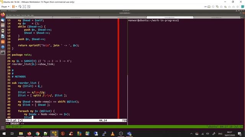
Task: Open Windows notification center icon
Action: click(240, 134)
